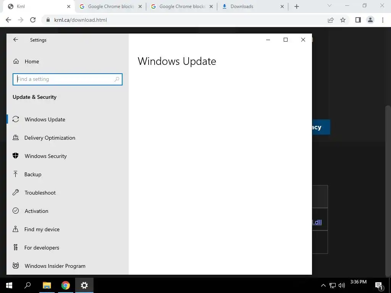Click the Settings gear in the taskbar
Image resolution: width=391 pixels, height=293 pixels.
coord(84,285)
